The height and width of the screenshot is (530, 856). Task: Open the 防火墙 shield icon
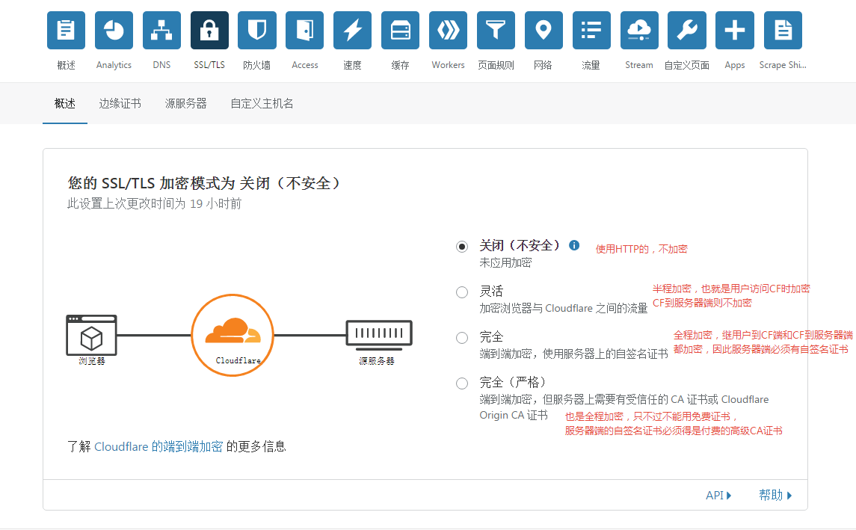coord(257,31)
